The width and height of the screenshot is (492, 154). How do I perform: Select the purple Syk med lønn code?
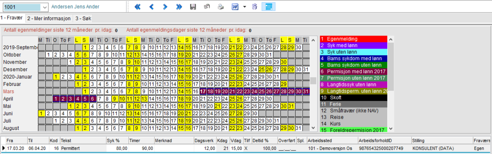[353, 45]
